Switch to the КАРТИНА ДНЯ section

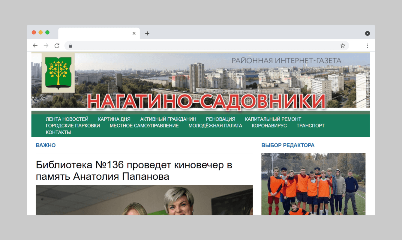tap(115, 119)
